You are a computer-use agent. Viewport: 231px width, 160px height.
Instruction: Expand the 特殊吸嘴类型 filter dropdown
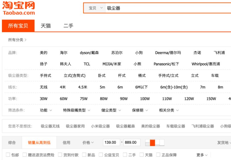click(77, 110)
